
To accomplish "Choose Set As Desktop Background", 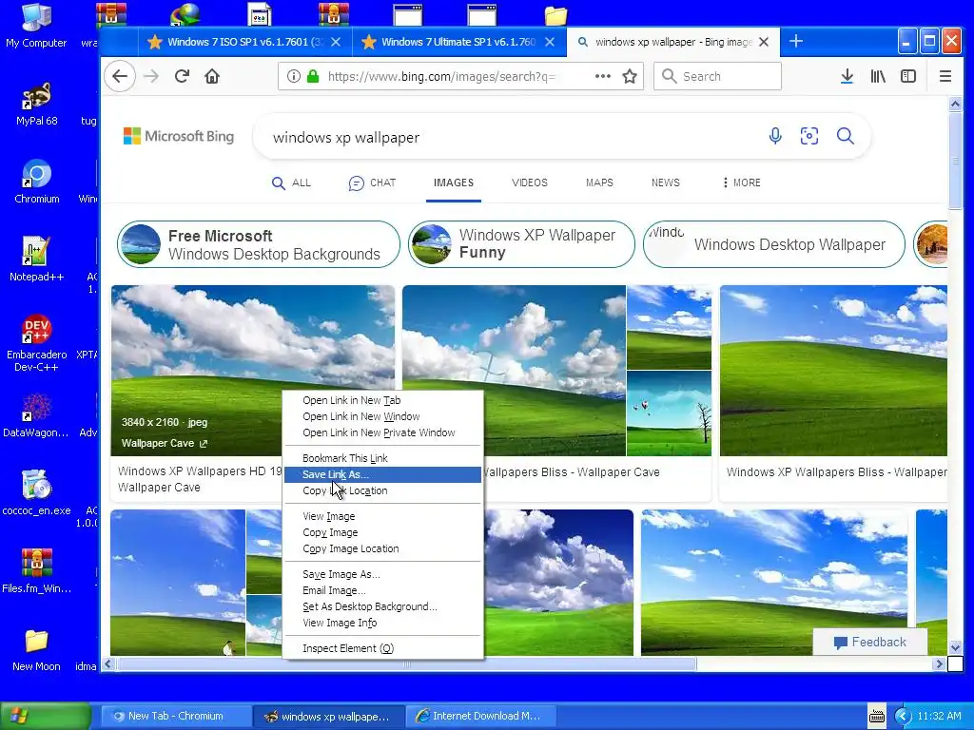I will pos(382,606).
